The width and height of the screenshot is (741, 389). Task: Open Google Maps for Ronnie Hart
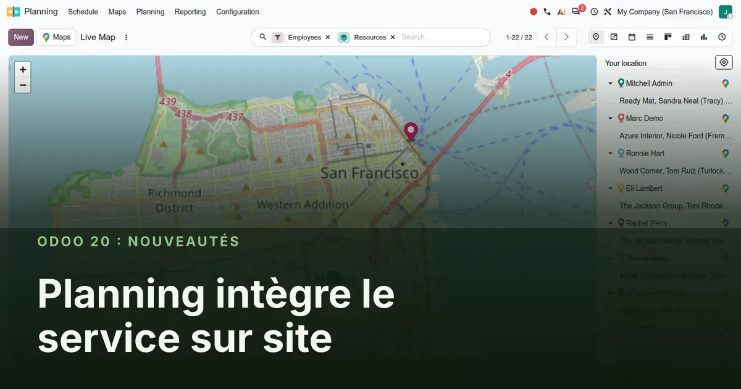[726, 153]
